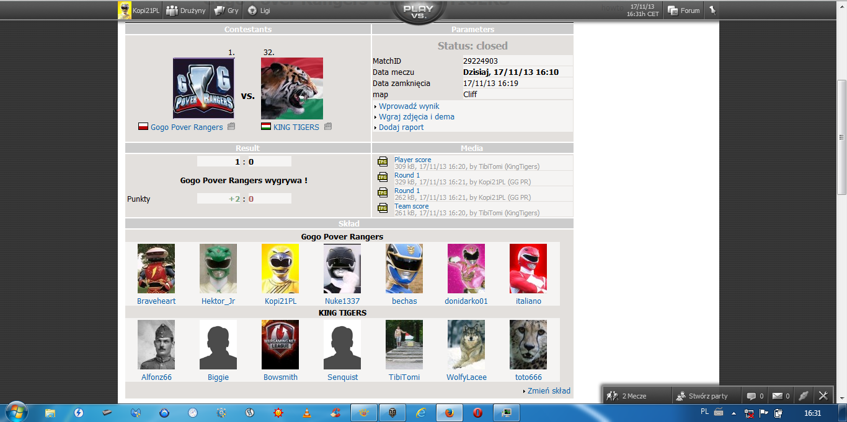The height and width of the screenshot is (422, 847).
Task: Open the Team score screenshot file icon
Action: [383, 209]
